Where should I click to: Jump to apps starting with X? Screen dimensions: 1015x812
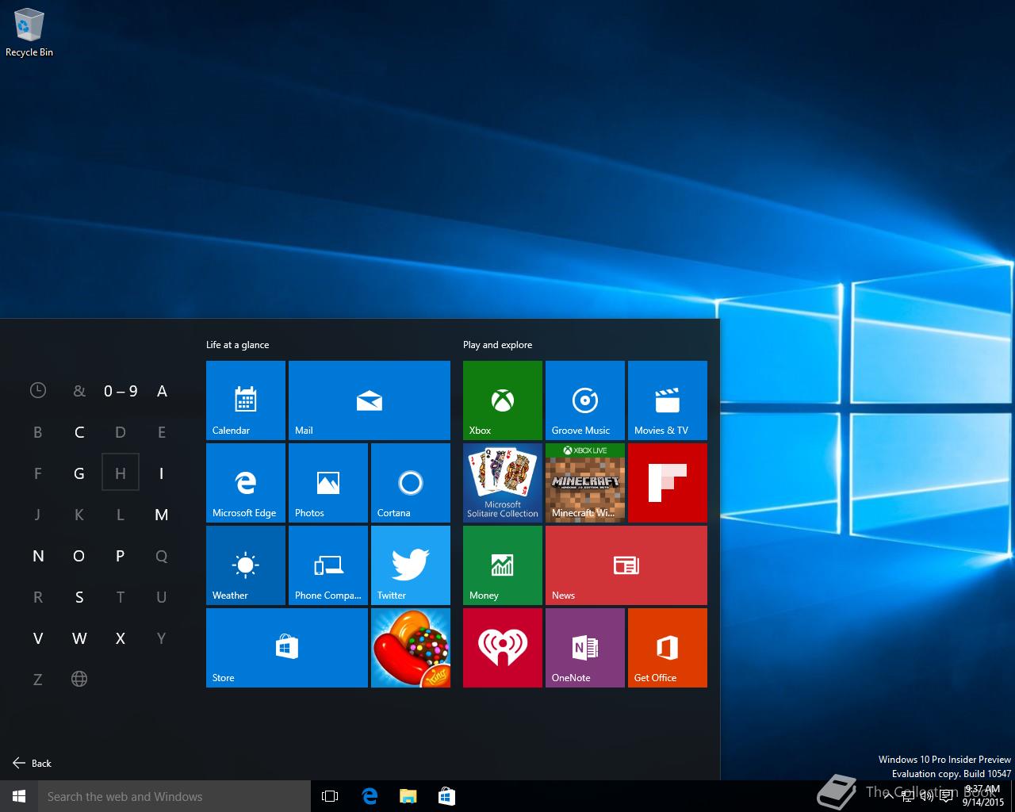121,638
